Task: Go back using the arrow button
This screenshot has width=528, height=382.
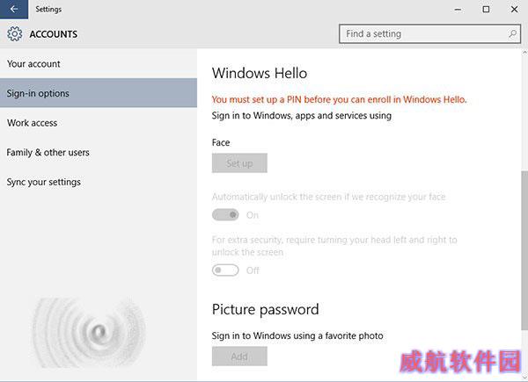Action: point(14,9)
